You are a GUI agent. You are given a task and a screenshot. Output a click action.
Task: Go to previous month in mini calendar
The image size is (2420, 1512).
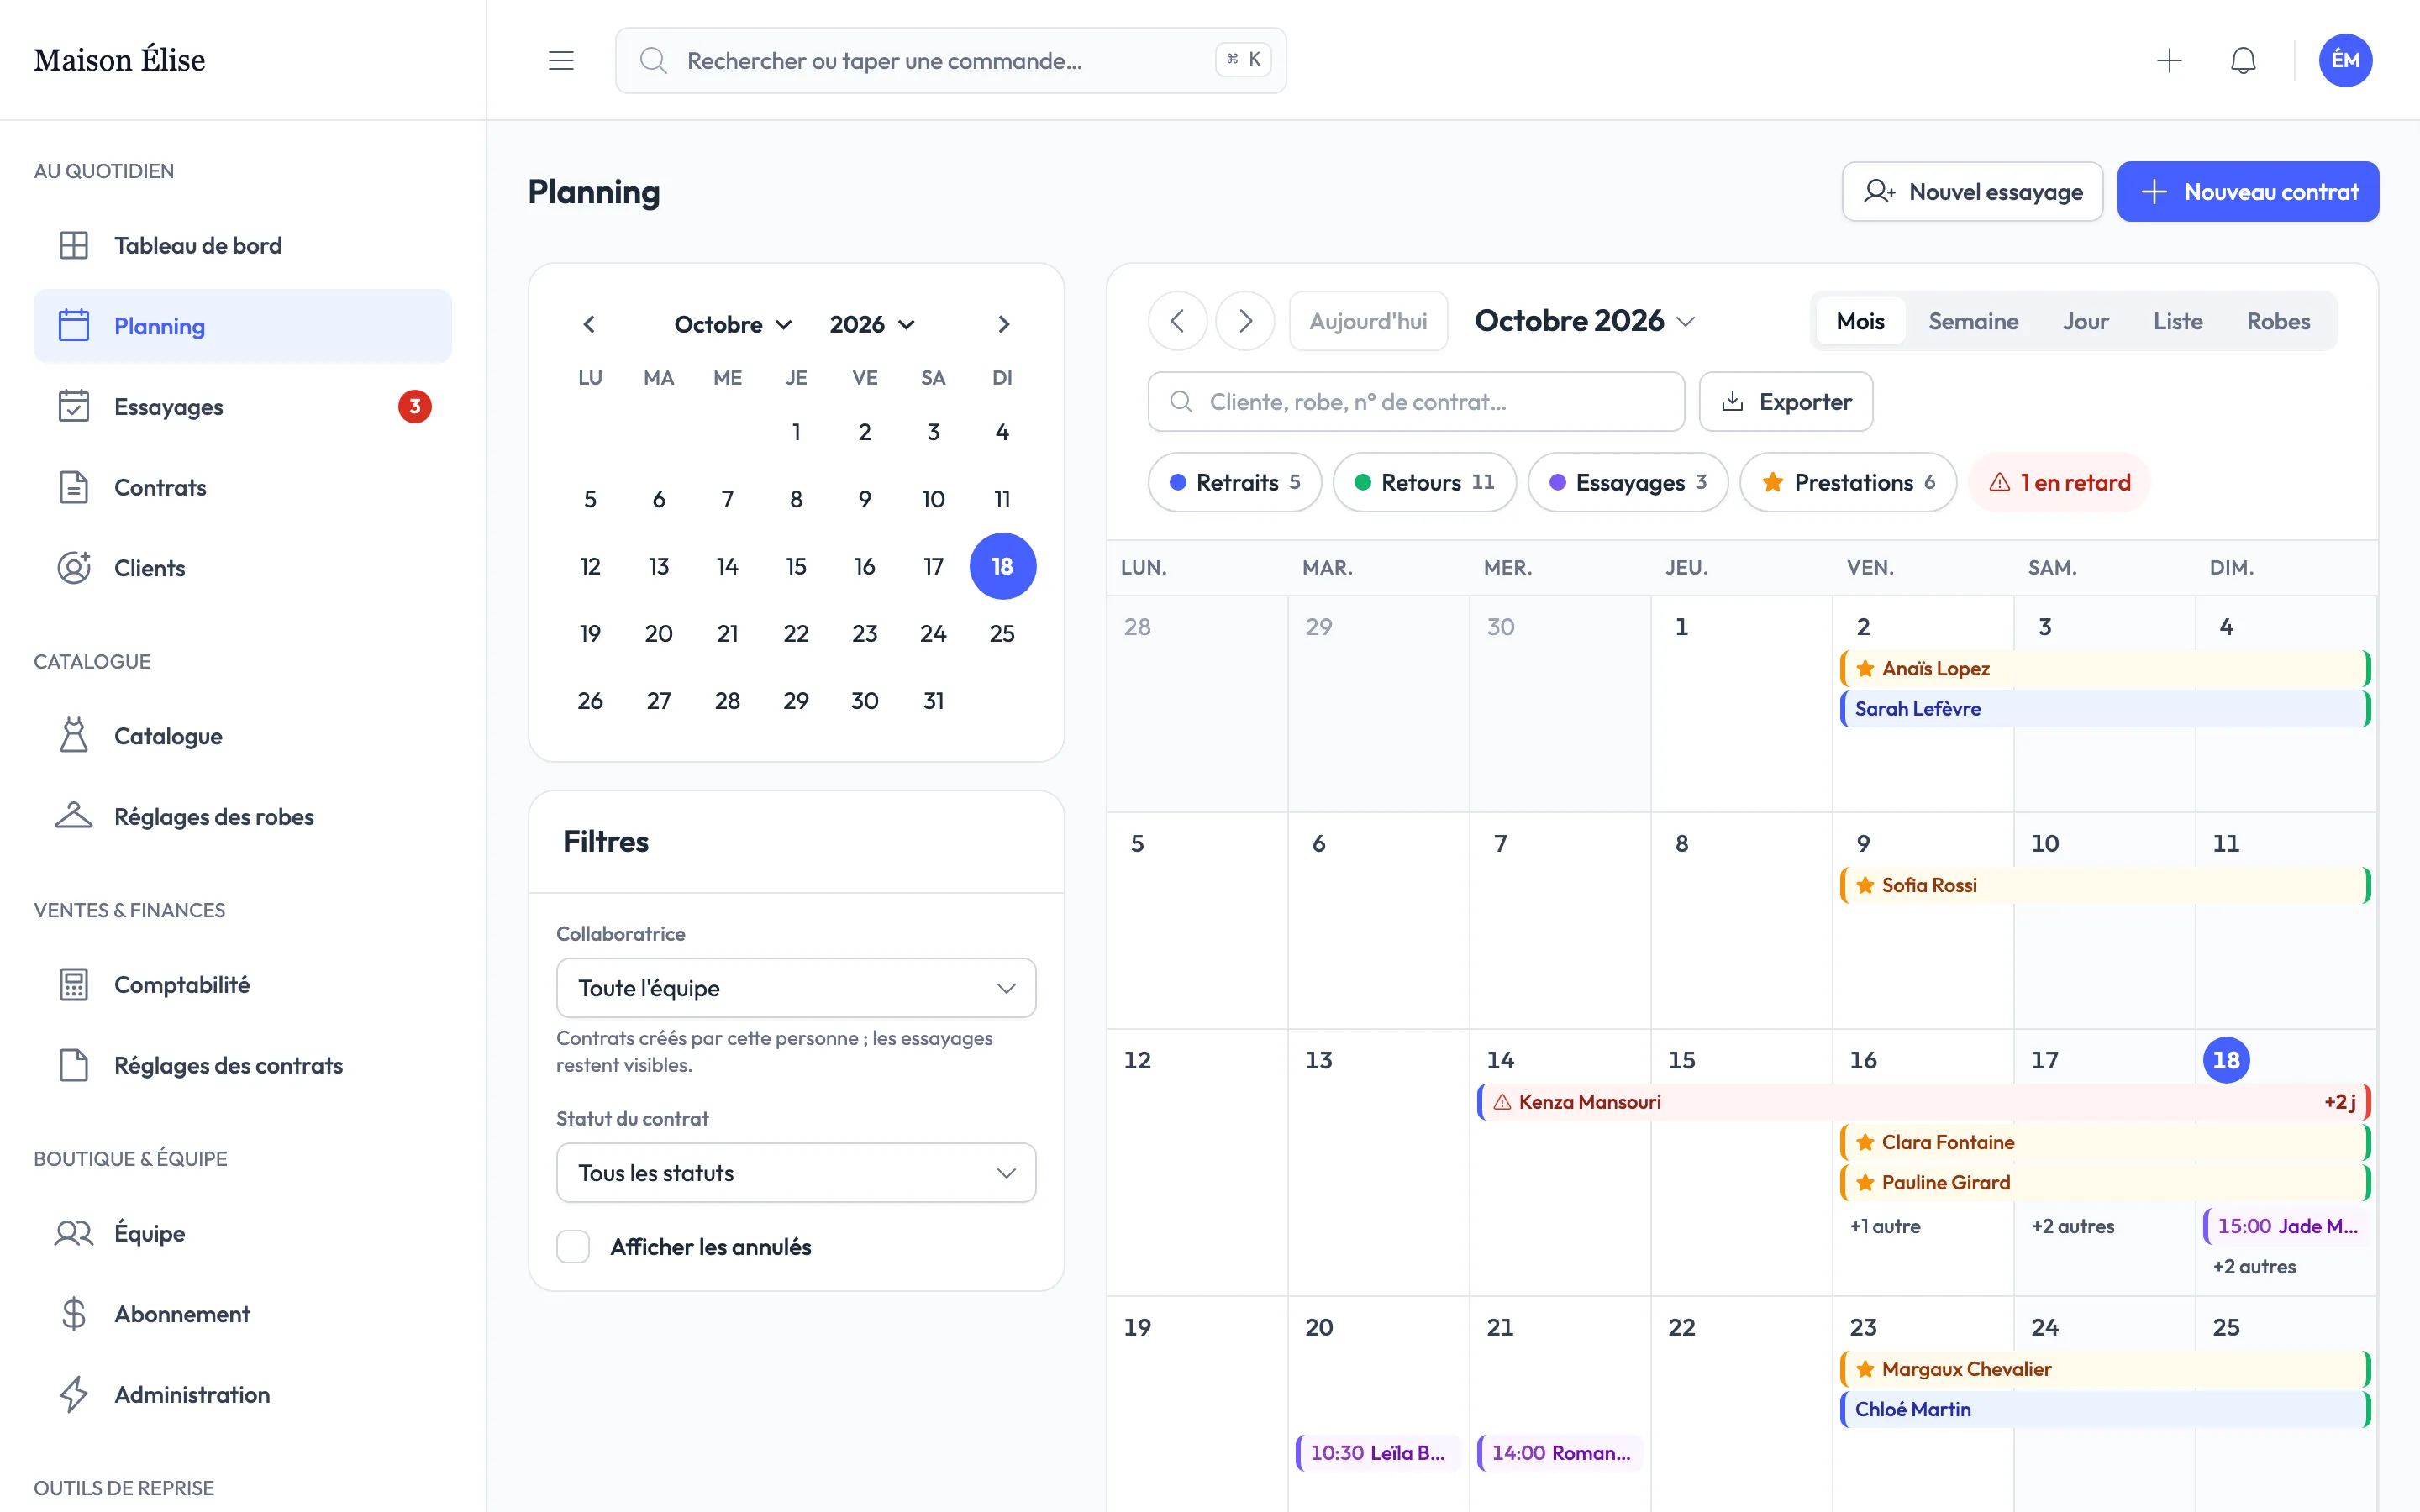click(589, 324)
